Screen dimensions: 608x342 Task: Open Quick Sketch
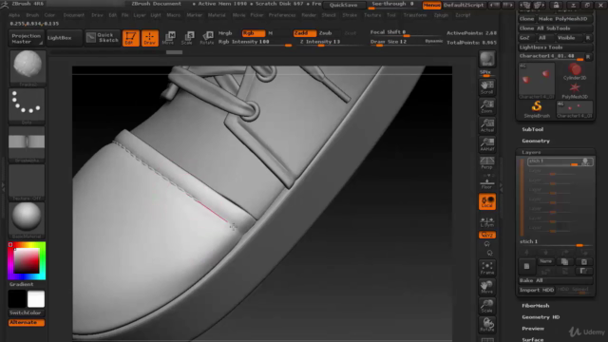pyautogui.click(x=103, y=38)
